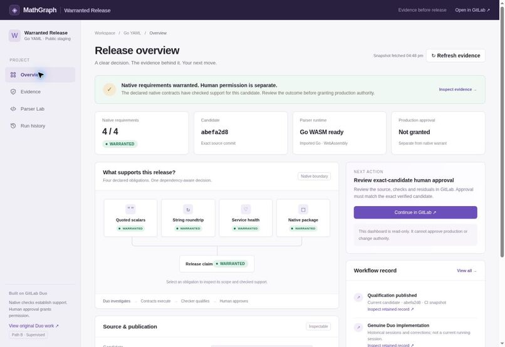505x347 pixels.
Task: Click the Evidence before release text
Action: click(x=422, y=10)
